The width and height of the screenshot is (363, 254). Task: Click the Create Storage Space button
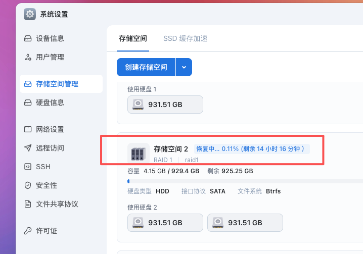(x=146, y=67)
